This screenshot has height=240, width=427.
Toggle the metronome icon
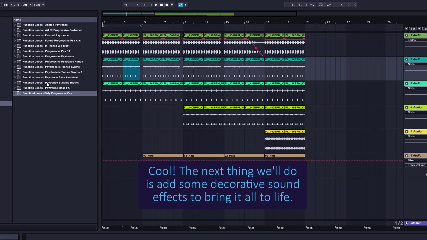pos(25,5)
